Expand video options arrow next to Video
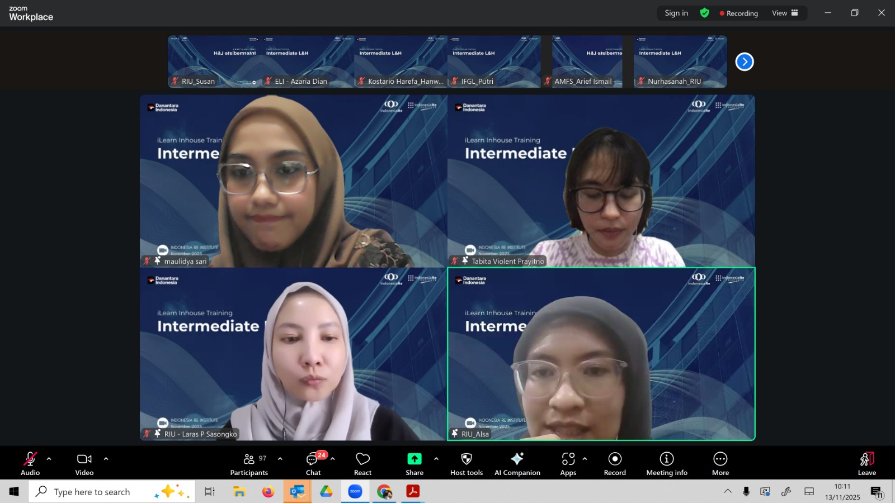This screenshot has width=895, height=503. tap(106, 459)
